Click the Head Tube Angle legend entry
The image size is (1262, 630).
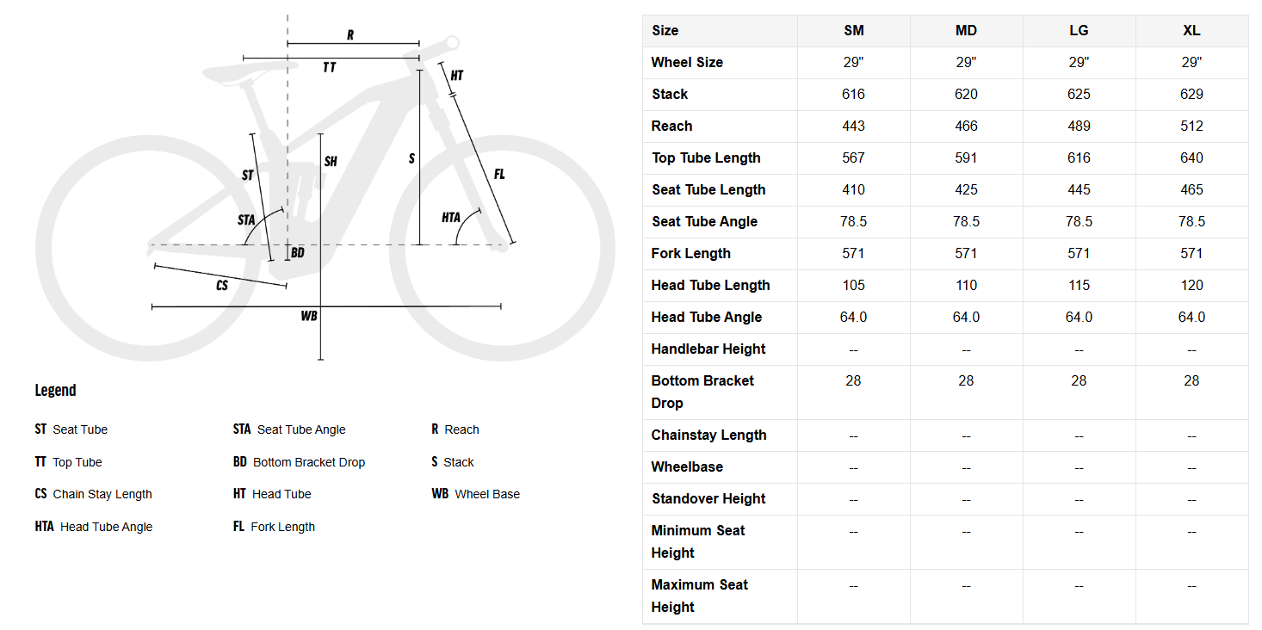coord(94,527)
